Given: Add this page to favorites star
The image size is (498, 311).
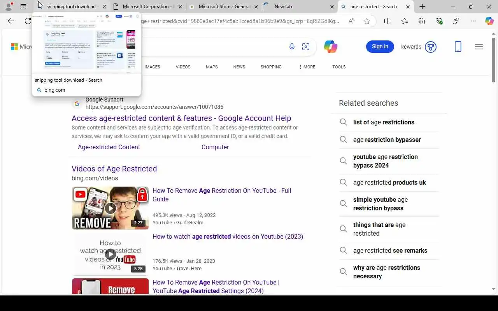Looking at the screenshot, I should pos(367,21).
